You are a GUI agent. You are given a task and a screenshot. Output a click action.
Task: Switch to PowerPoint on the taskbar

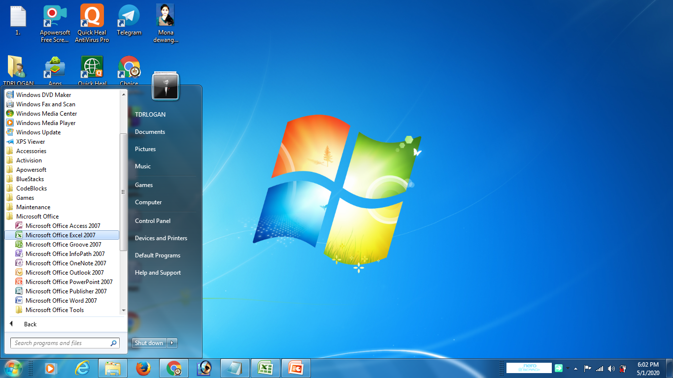coord(296,368)
